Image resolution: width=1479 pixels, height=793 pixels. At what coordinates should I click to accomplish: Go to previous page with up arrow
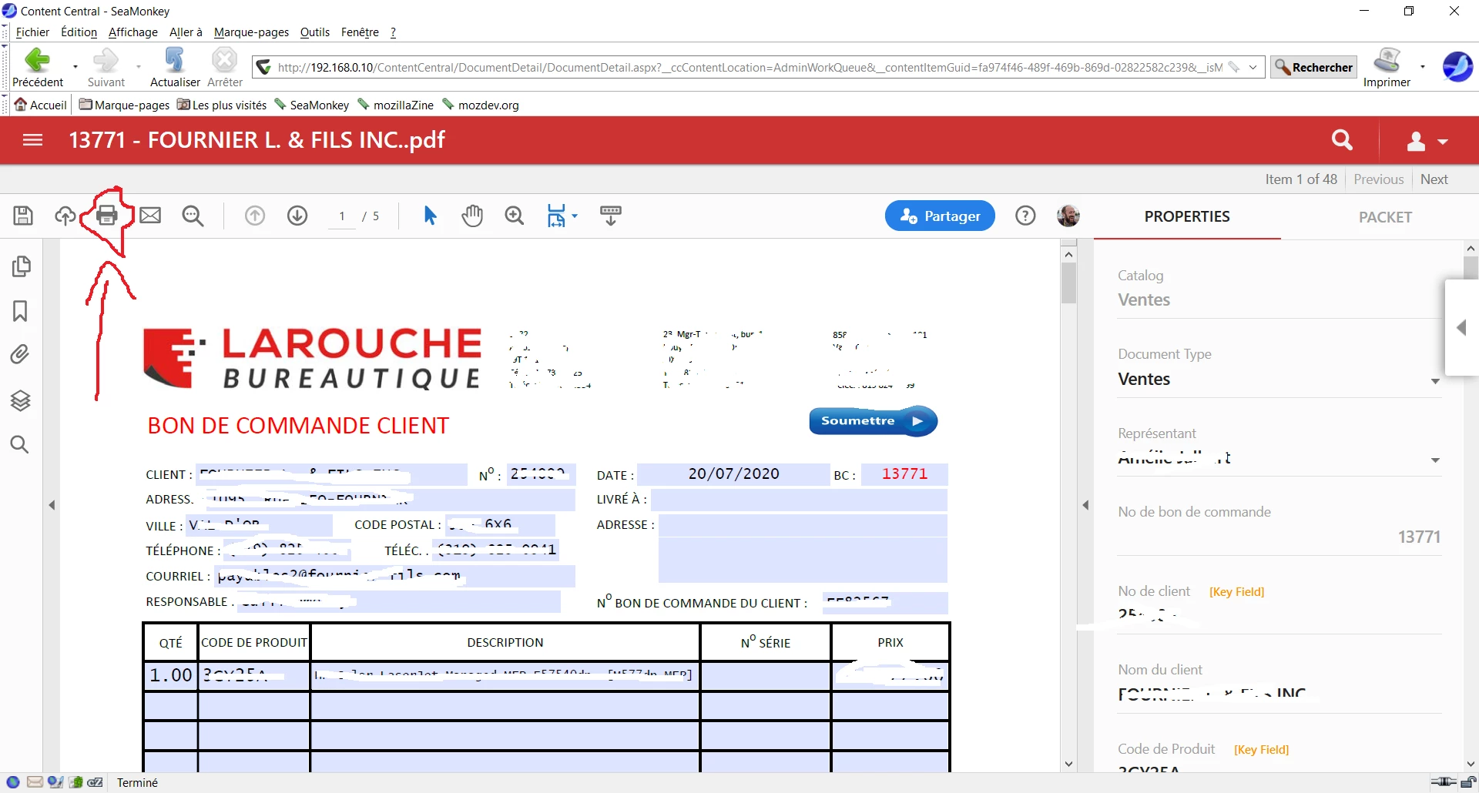click(x=255, y=216)
